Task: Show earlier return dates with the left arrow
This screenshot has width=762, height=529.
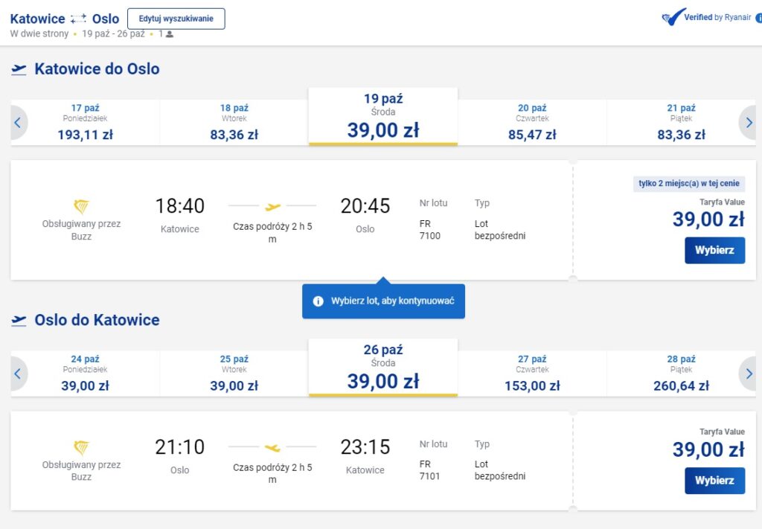Action: (18, 373)
